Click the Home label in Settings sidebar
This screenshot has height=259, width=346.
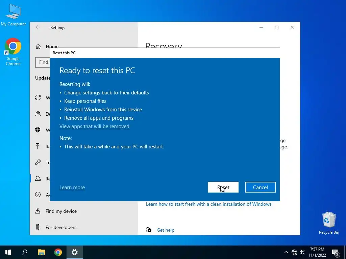(x=52, y=47)
